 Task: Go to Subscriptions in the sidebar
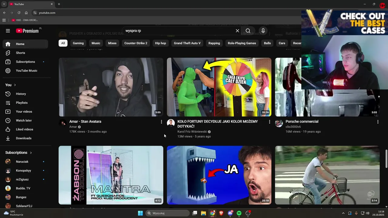pyautogui.click(x=25, y=62)
